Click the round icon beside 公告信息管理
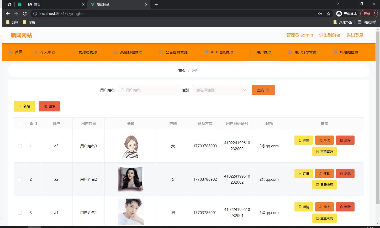Screen dimensions: 380x228 161,52
